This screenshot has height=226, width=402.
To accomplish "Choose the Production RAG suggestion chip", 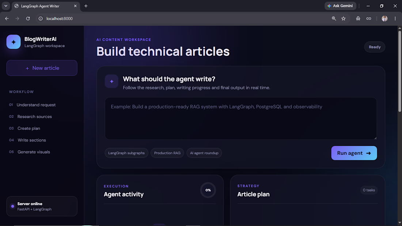I will coord(167,153).
